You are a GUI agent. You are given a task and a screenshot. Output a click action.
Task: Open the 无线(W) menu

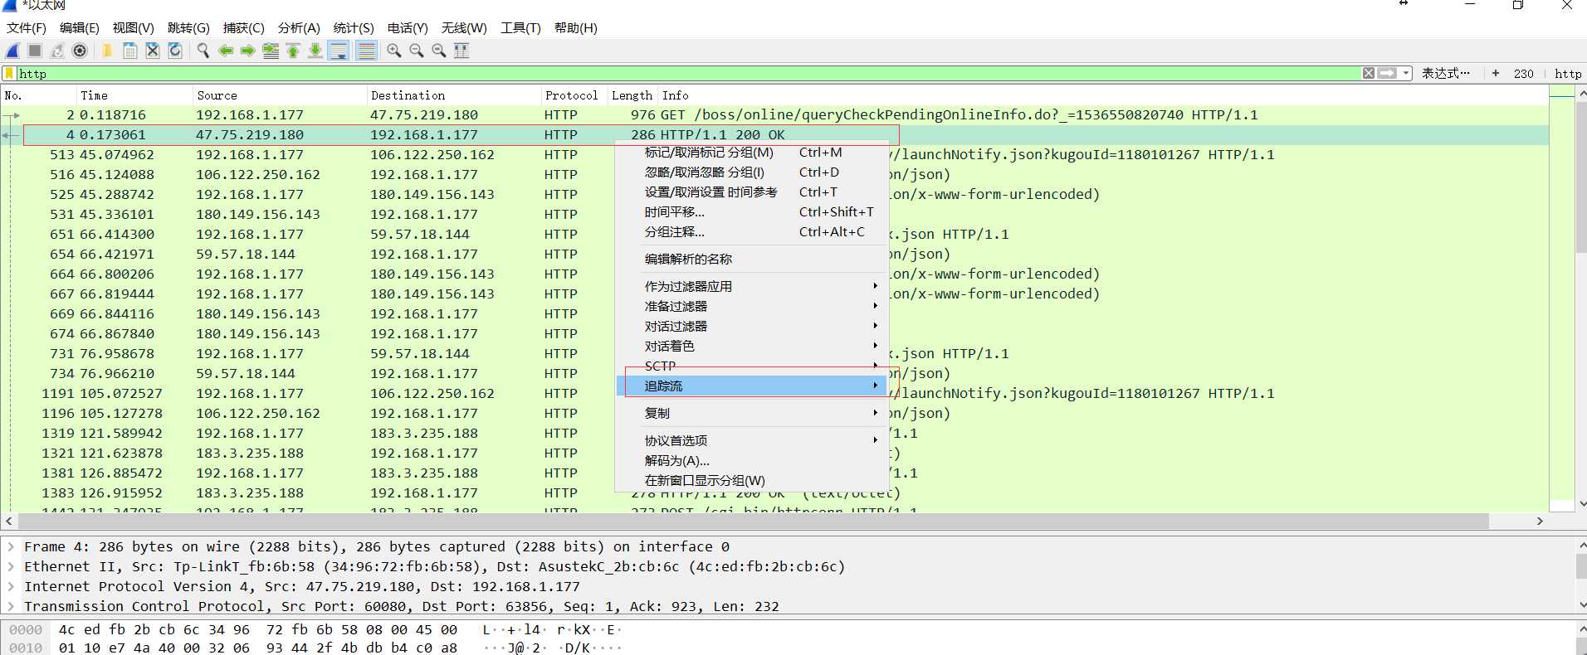[x=464, y=27]
